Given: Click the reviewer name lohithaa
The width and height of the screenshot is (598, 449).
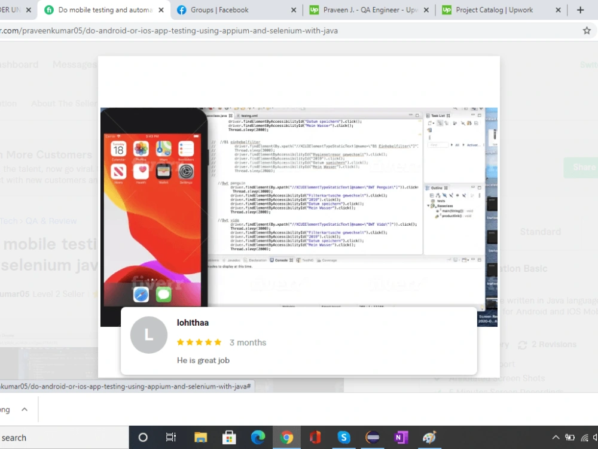Looking at the screenshot, I should click(x=193, y=323).
